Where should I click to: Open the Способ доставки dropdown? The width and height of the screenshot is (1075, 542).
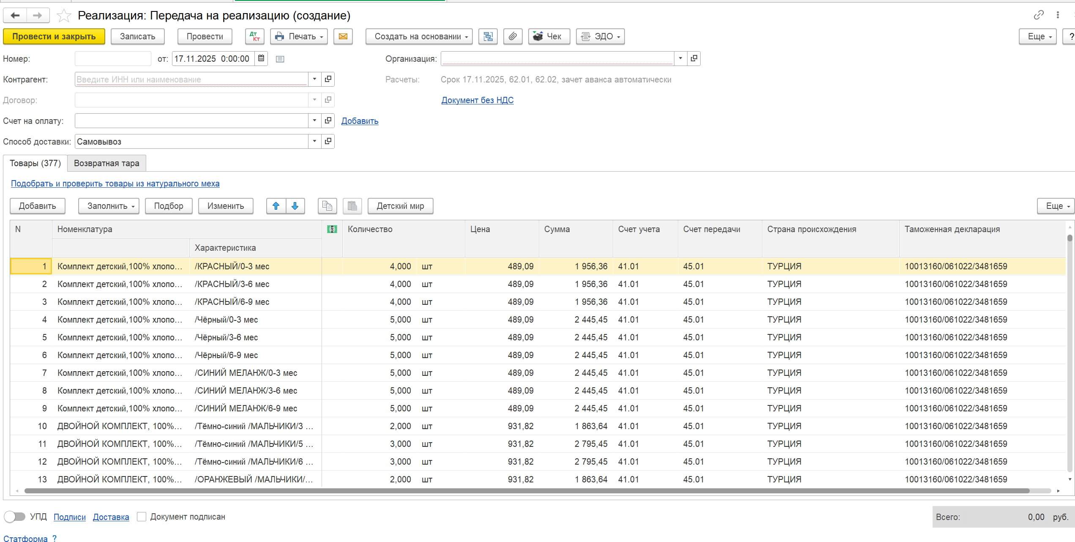[314, 141]
